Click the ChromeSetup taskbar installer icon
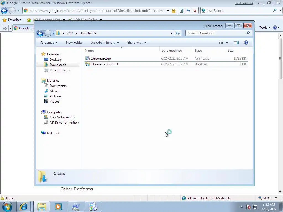 pyautogui.click(x=93, y=206)
